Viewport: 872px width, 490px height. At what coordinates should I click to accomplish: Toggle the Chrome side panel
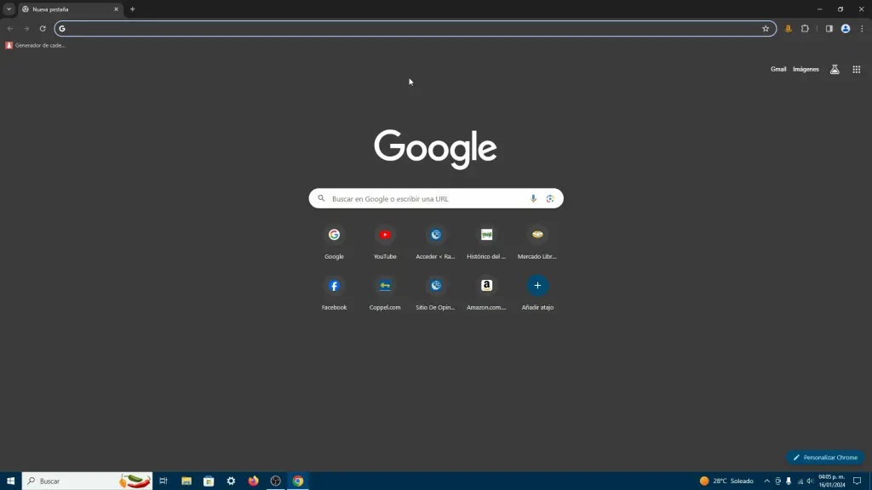pos(829,28)
